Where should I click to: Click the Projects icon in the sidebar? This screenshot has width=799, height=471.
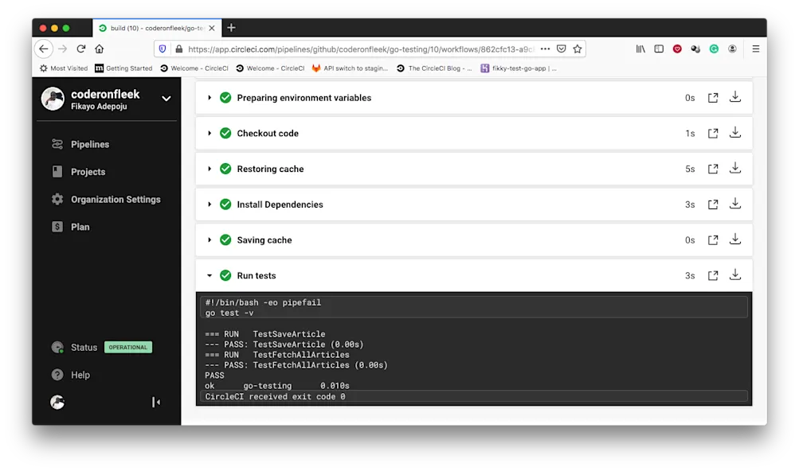point(57,172)
